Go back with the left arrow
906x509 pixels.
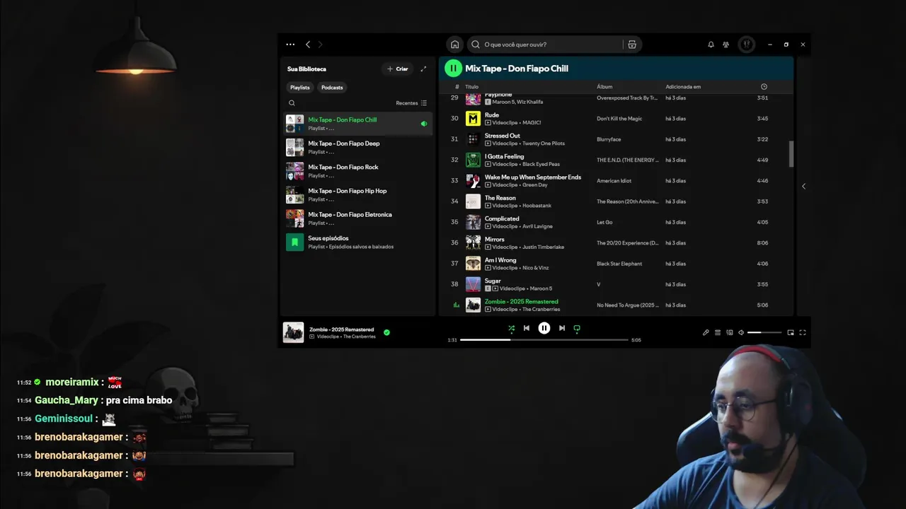tap(308, 45)
